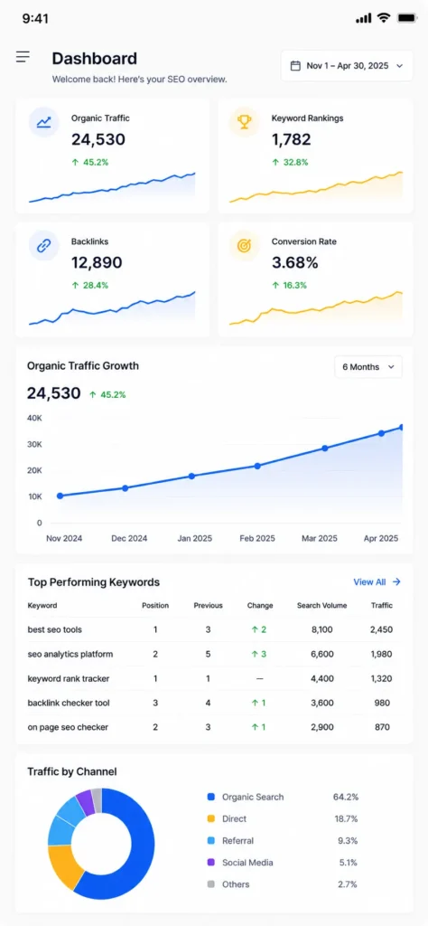Open the hamburger menu
This screenshot has width=428, height=926.
click(23, 57)
